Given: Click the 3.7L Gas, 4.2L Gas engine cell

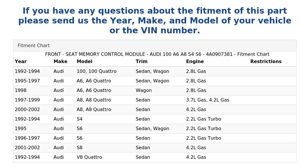Looking at the screenshot, I should [x=207, y=100].
